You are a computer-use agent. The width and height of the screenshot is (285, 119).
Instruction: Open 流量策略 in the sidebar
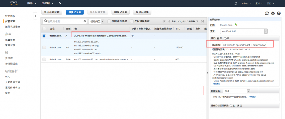coord(10,40)
